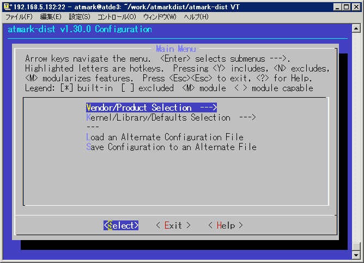Click the 'atmark-dist v1.30.0 Configuration' heading
This screenshot has height=263, width=364.
(80, 29)
